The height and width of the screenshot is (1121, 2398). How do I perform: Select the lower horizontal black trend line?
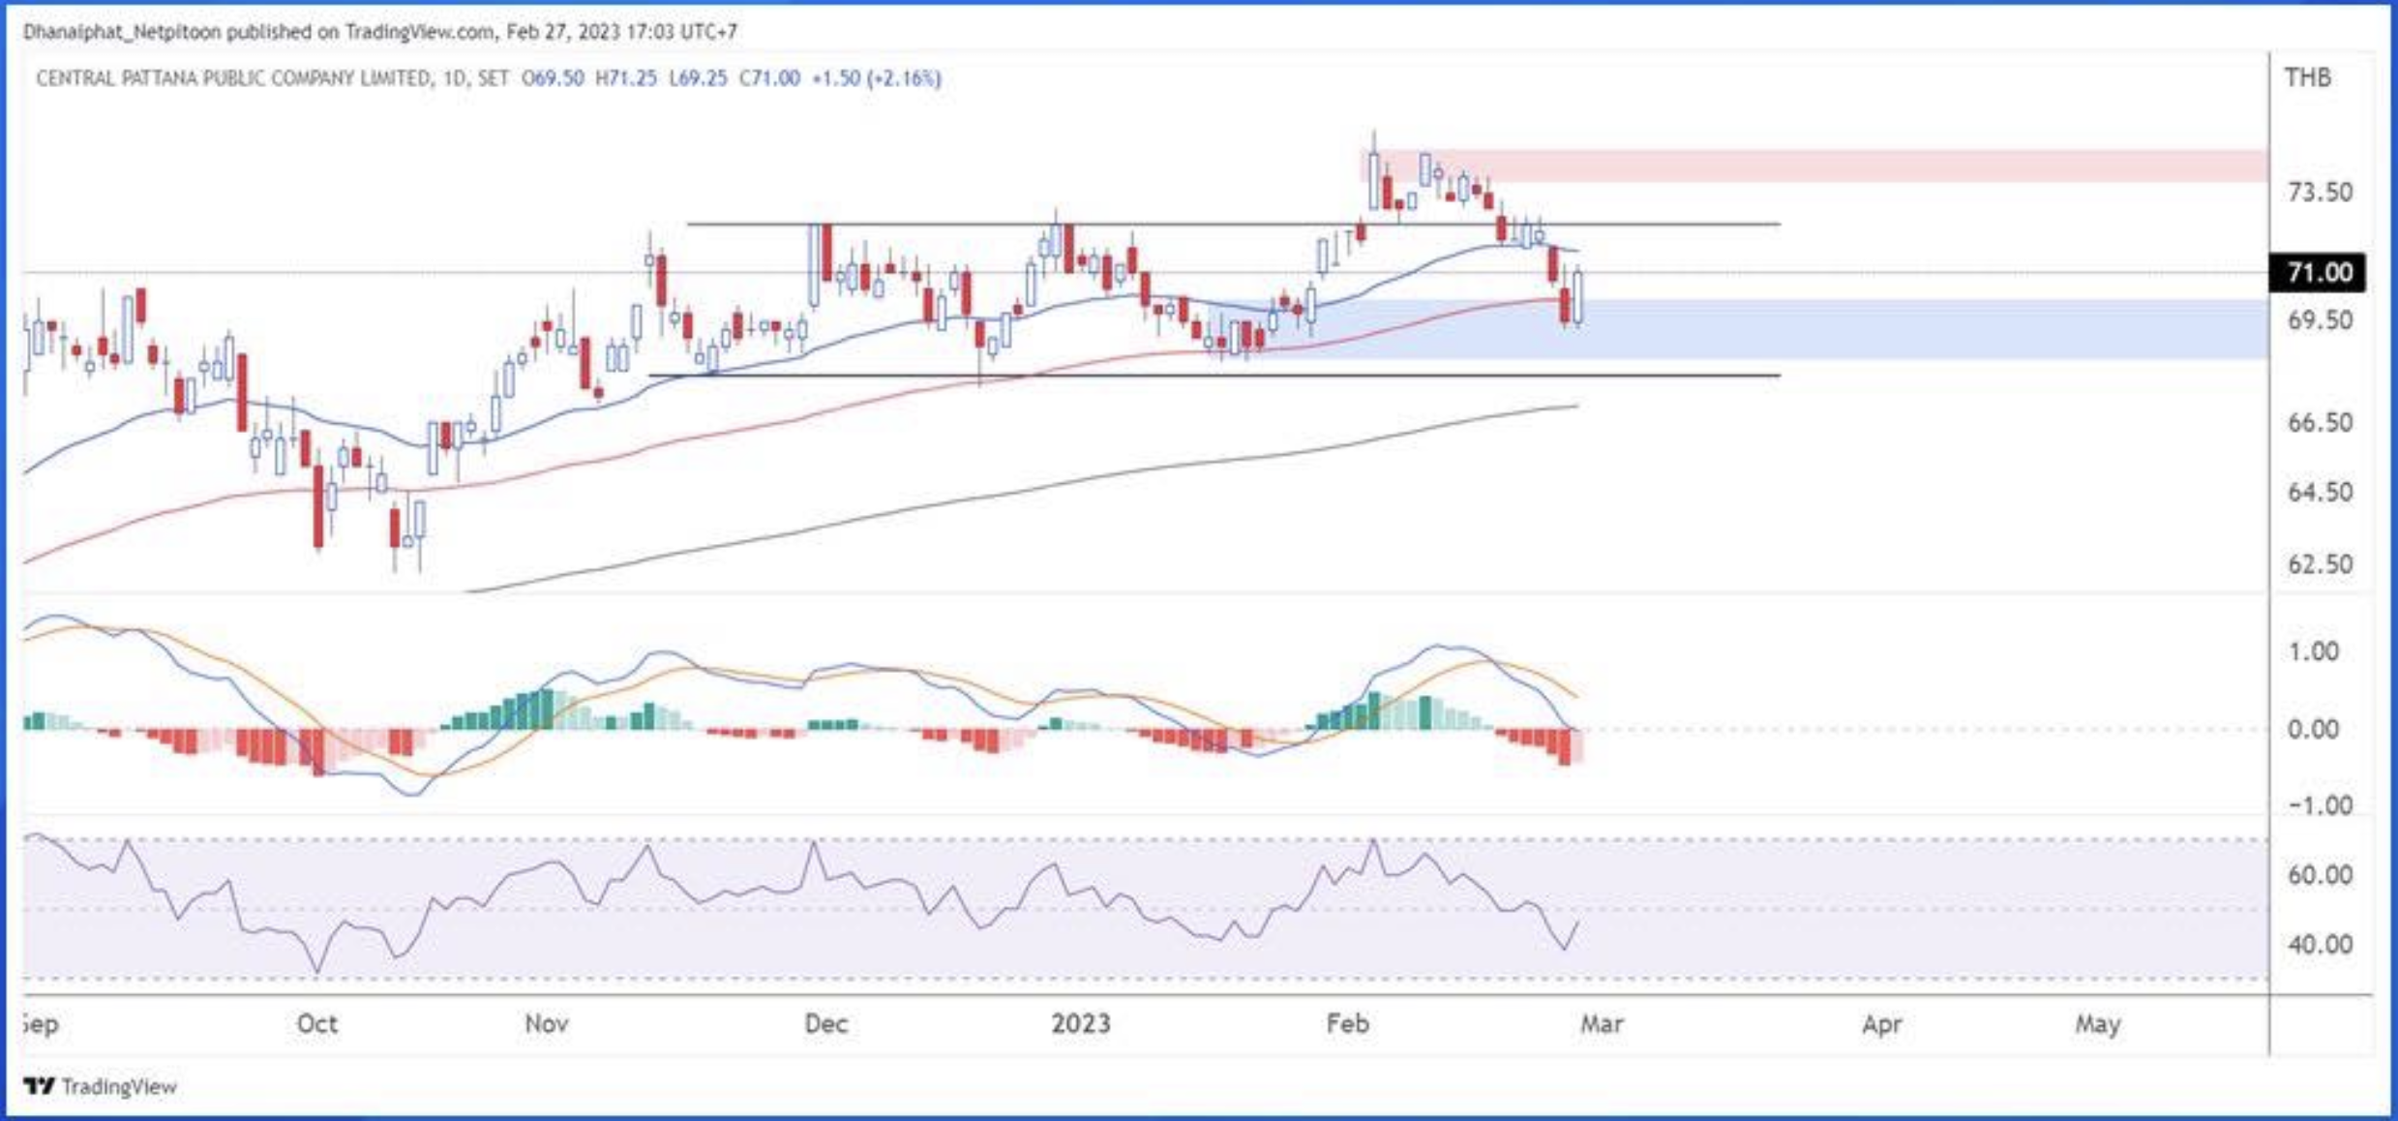(1214, 376)
